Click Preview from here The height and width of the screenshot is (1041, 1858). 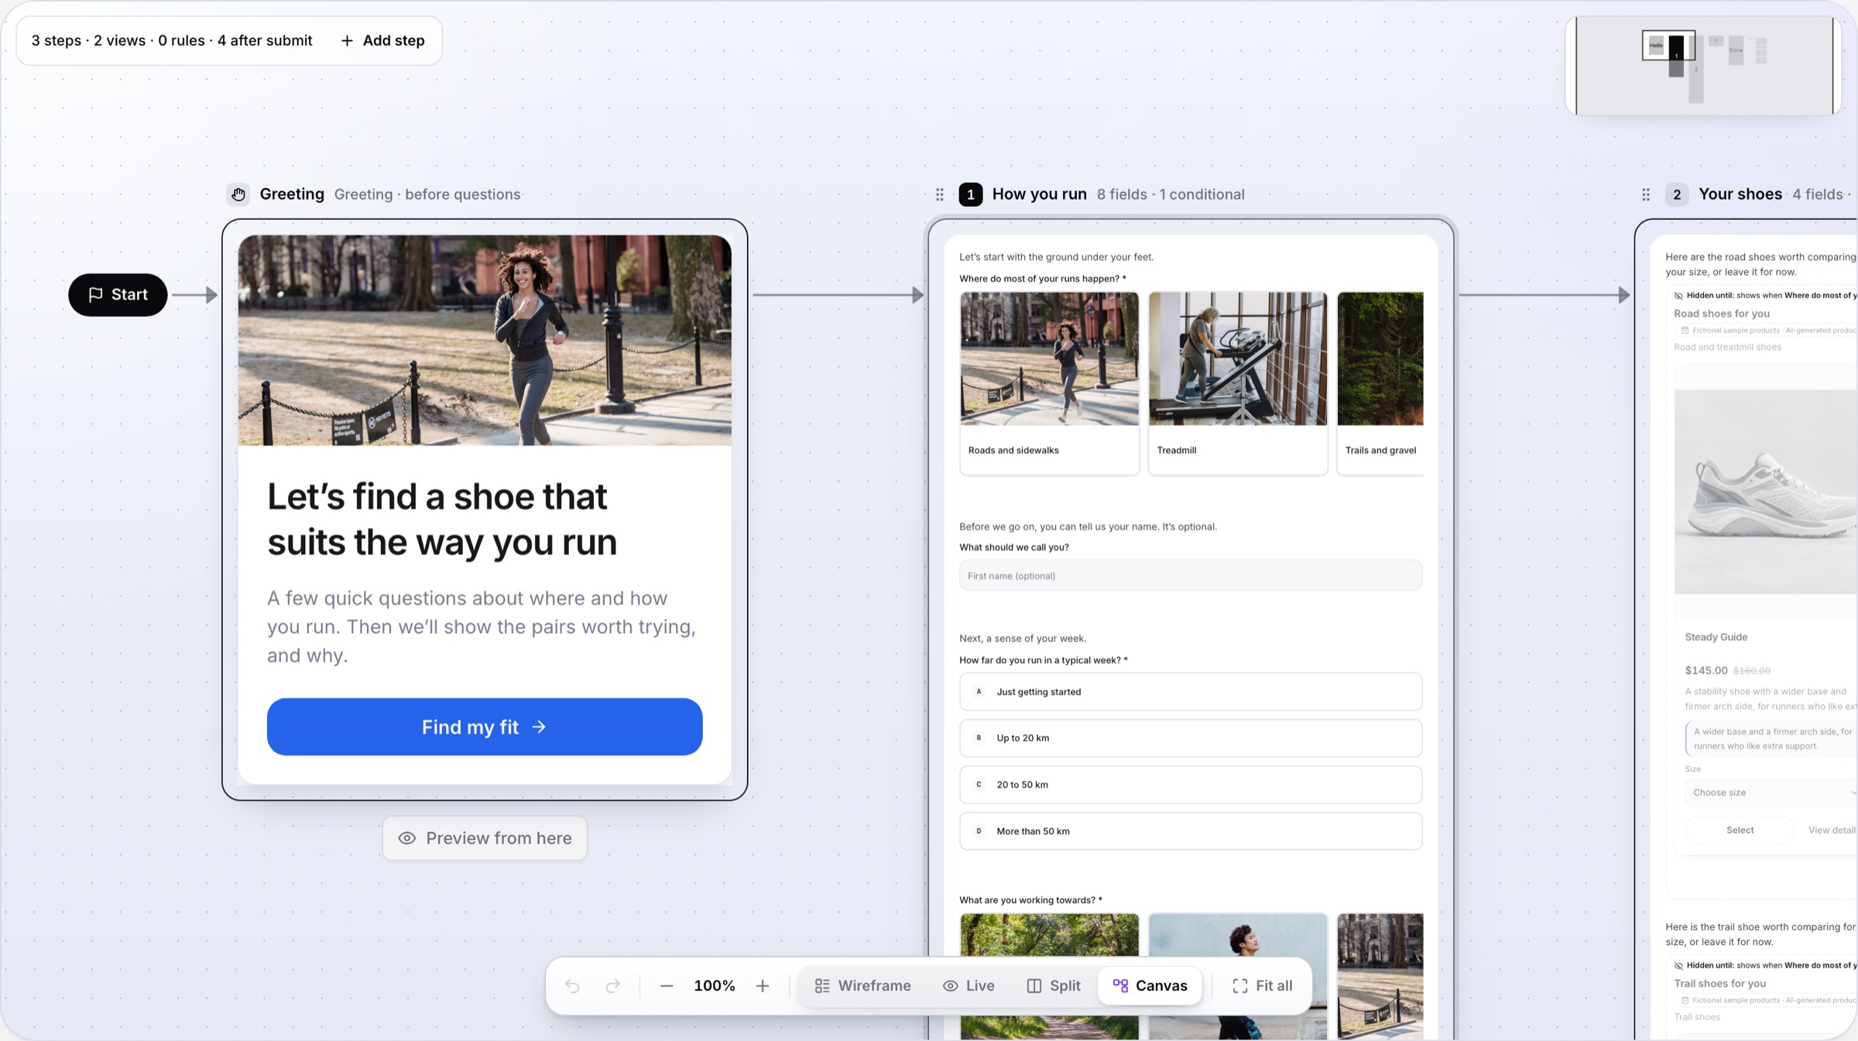(485, 838)
